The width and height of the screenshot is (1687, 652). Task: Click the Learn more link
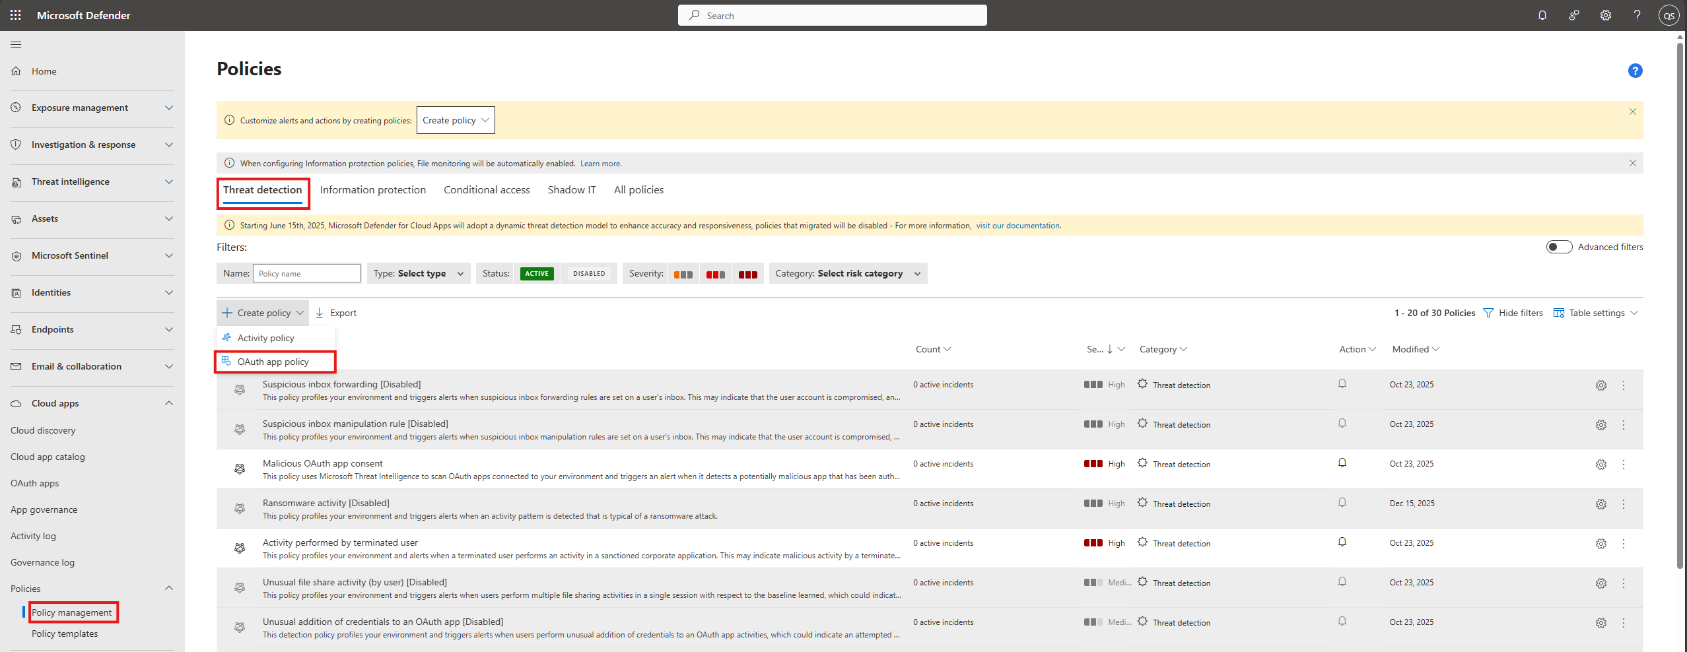[x=601, y=164]
